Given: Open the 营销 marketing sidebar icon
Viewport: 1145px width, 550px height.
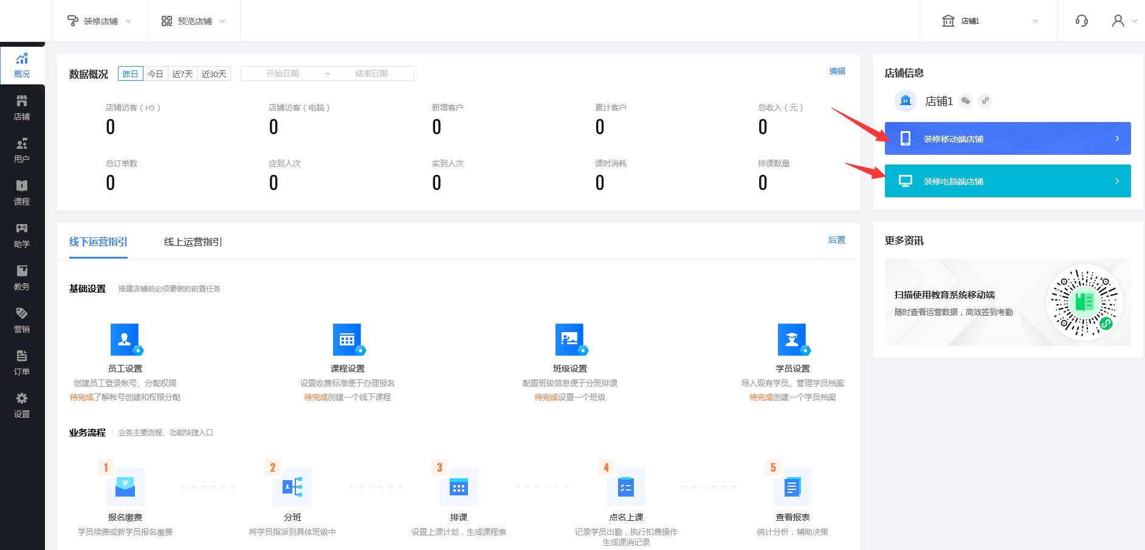Looking at the screenshot, I should click(x=22, y=320).
